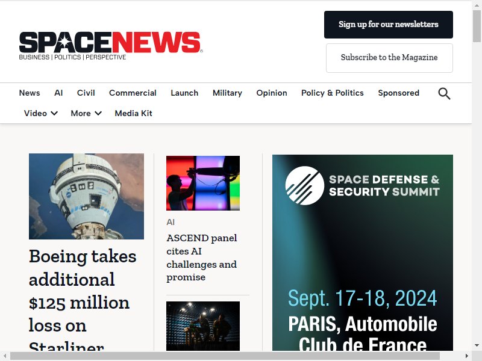The width and height of the screenshot is (482, 361).
Task: Select Commercial in the navigation
Action: 133,93
